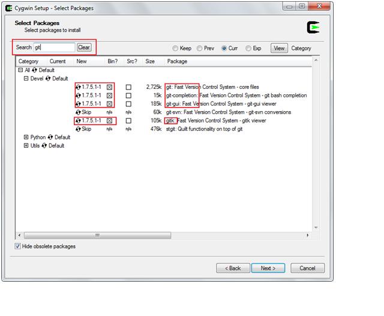
Task: Toggle the Bin checkbox for gitk
Action: [x=109, y=121]
